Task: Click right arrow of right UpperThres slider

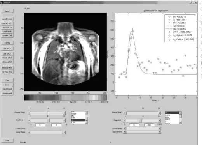Action: pyautogui.click(x=160, y=132)
